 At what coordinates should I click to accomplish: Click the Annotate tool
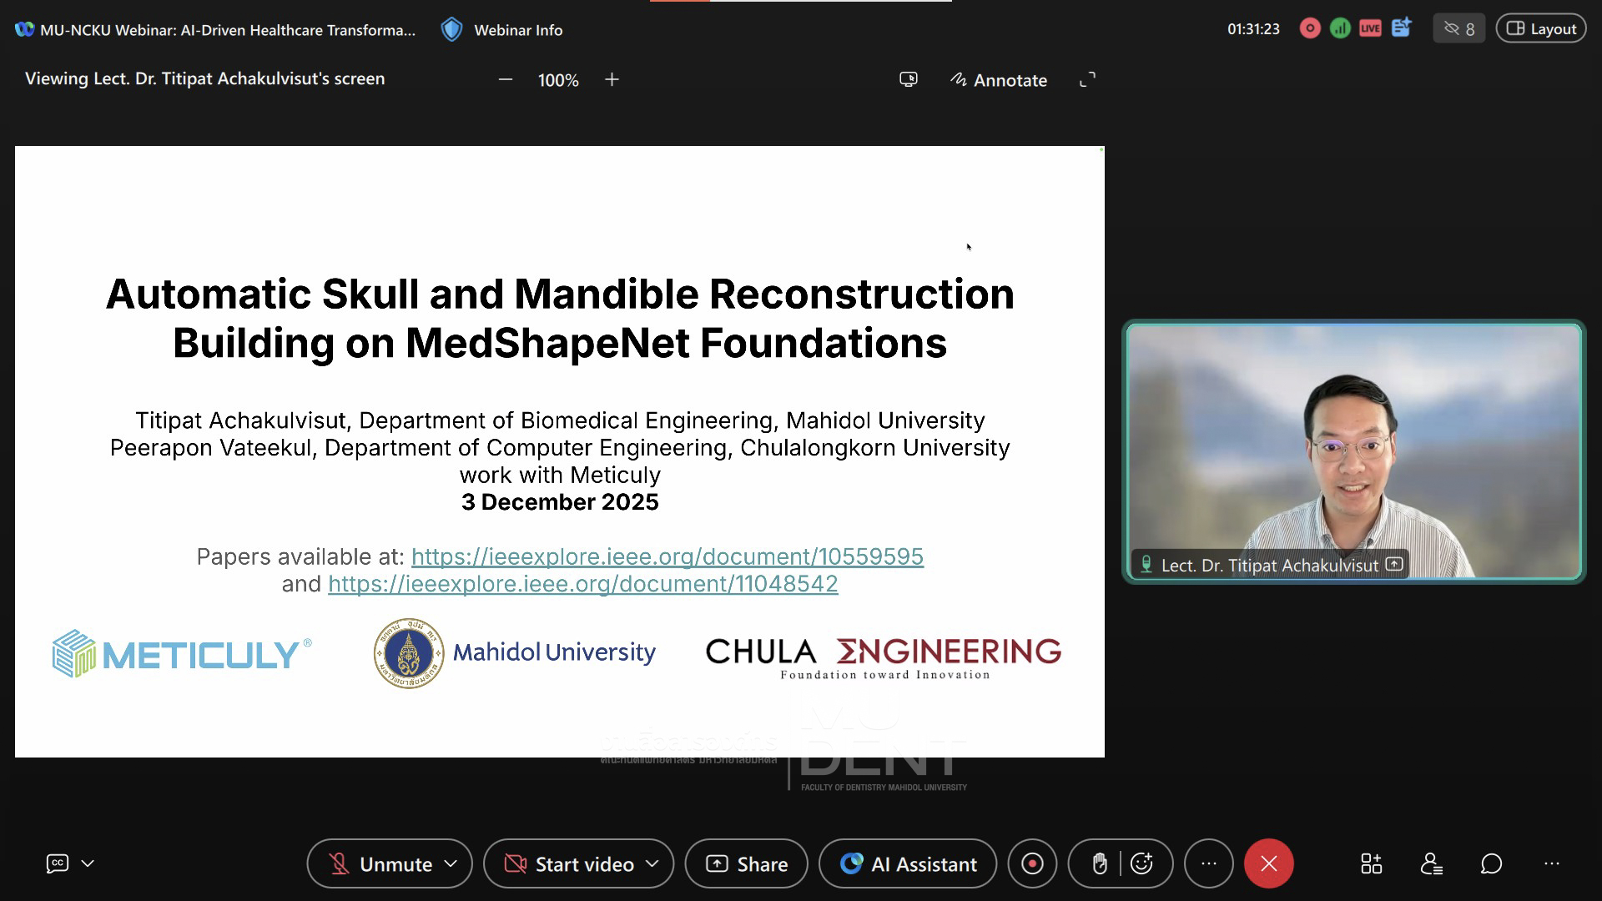point(998,80)
